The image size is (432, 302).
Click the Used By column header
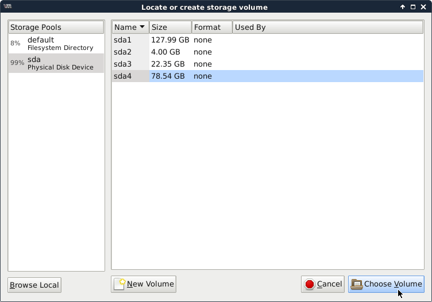[x=327, y=27]
